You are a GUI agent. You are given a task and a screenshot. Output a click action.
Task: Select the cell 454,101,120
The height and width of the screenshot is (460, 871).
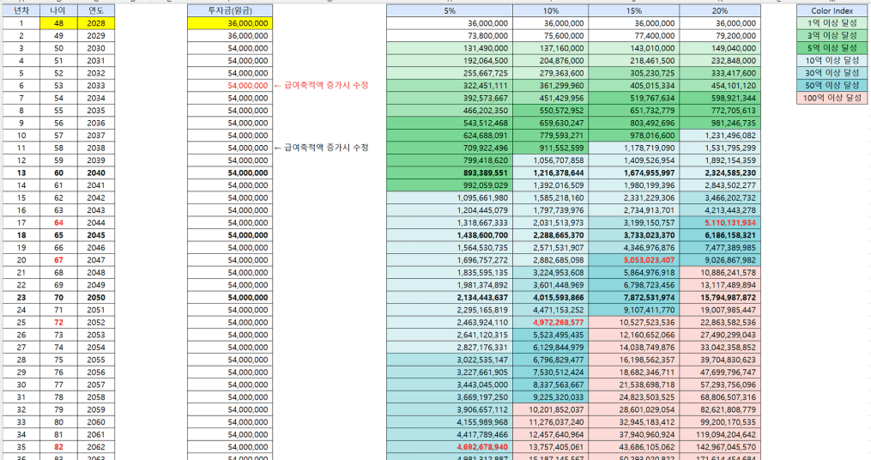coord(720,86)
